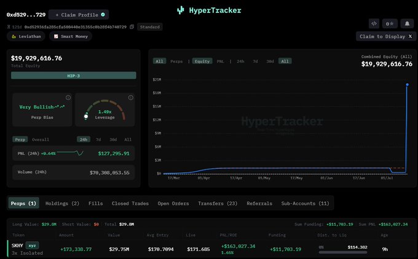Select 7d range in PNL panel
This screenshot has height=259, width=418.
coord(98,140)
